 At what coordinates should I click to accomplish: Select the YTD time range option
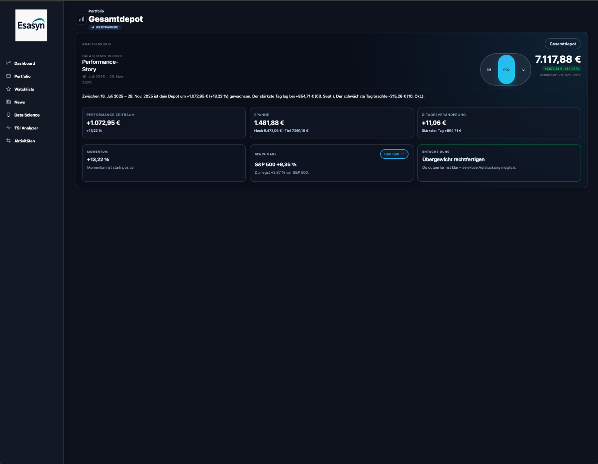pos(506,70)
